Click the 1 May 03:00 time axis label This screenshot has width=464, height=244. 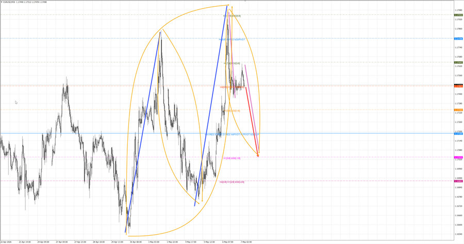(154, 242)
